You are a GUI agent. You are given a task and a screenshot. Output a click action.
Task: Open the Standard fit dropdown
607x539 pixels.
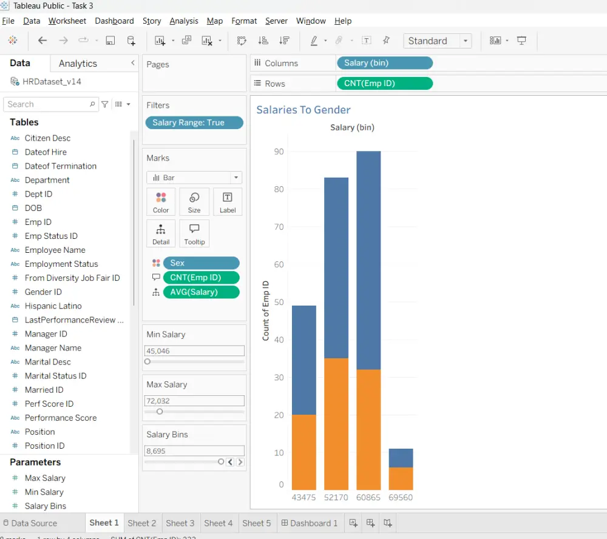pyautogui.click(x=466, y=41)
